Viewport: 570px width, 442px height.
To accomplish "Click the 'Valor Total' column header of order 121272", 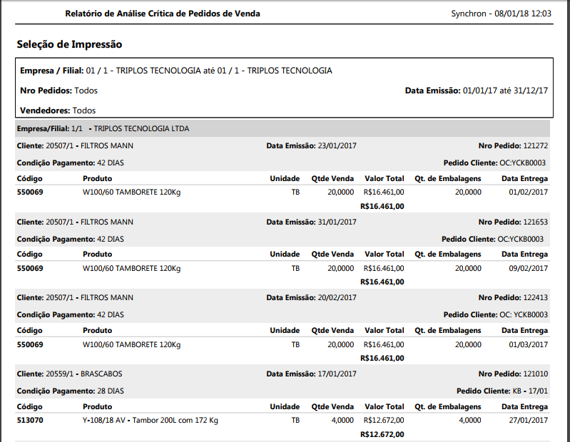I will [x=385, y=179].
